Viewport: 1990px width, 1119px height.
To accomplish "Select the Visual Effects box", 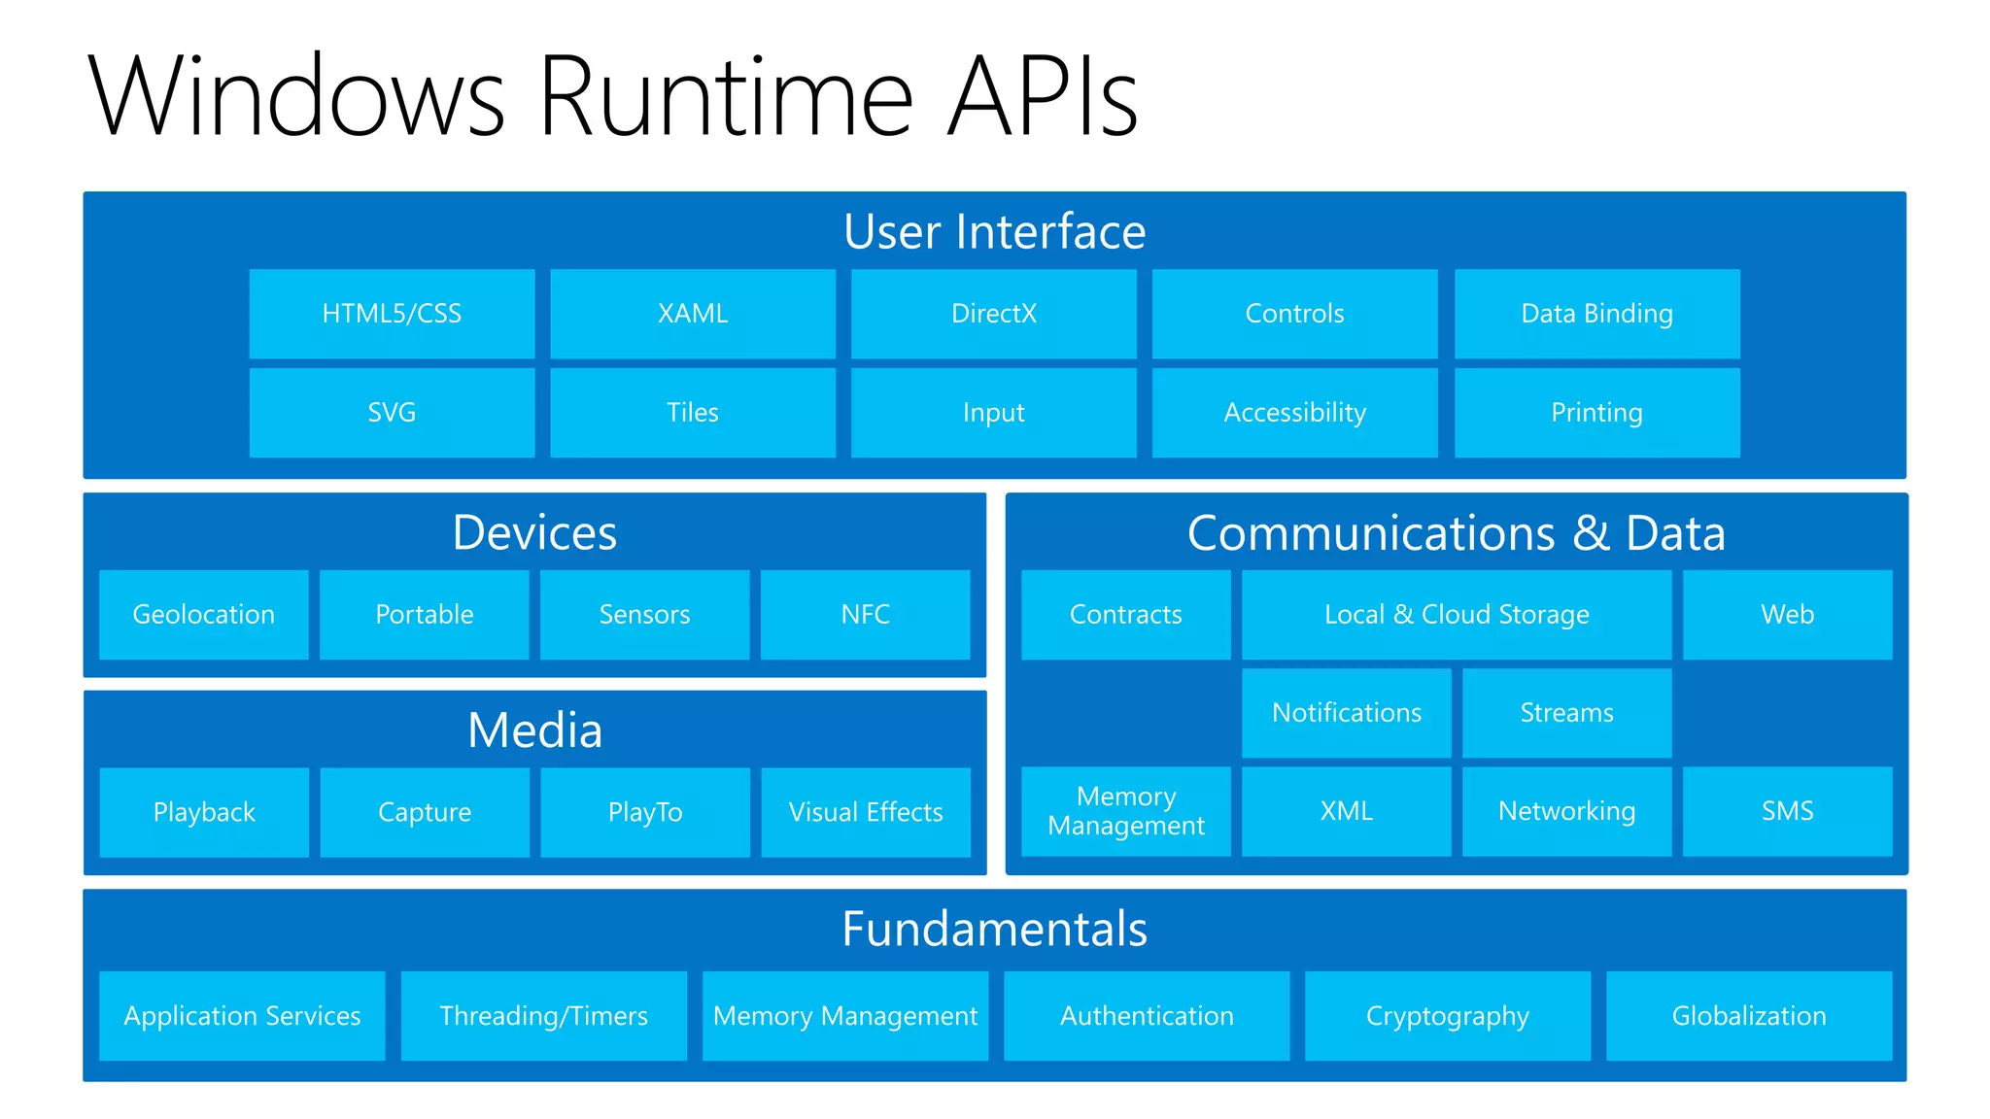I will (x=865, y=812).
